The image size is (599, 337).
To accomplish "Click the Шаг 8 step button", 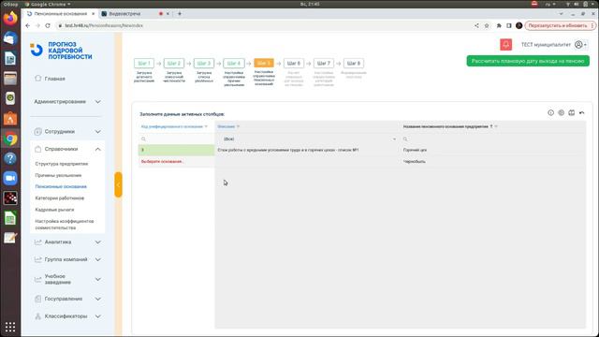I will point(354,63).
